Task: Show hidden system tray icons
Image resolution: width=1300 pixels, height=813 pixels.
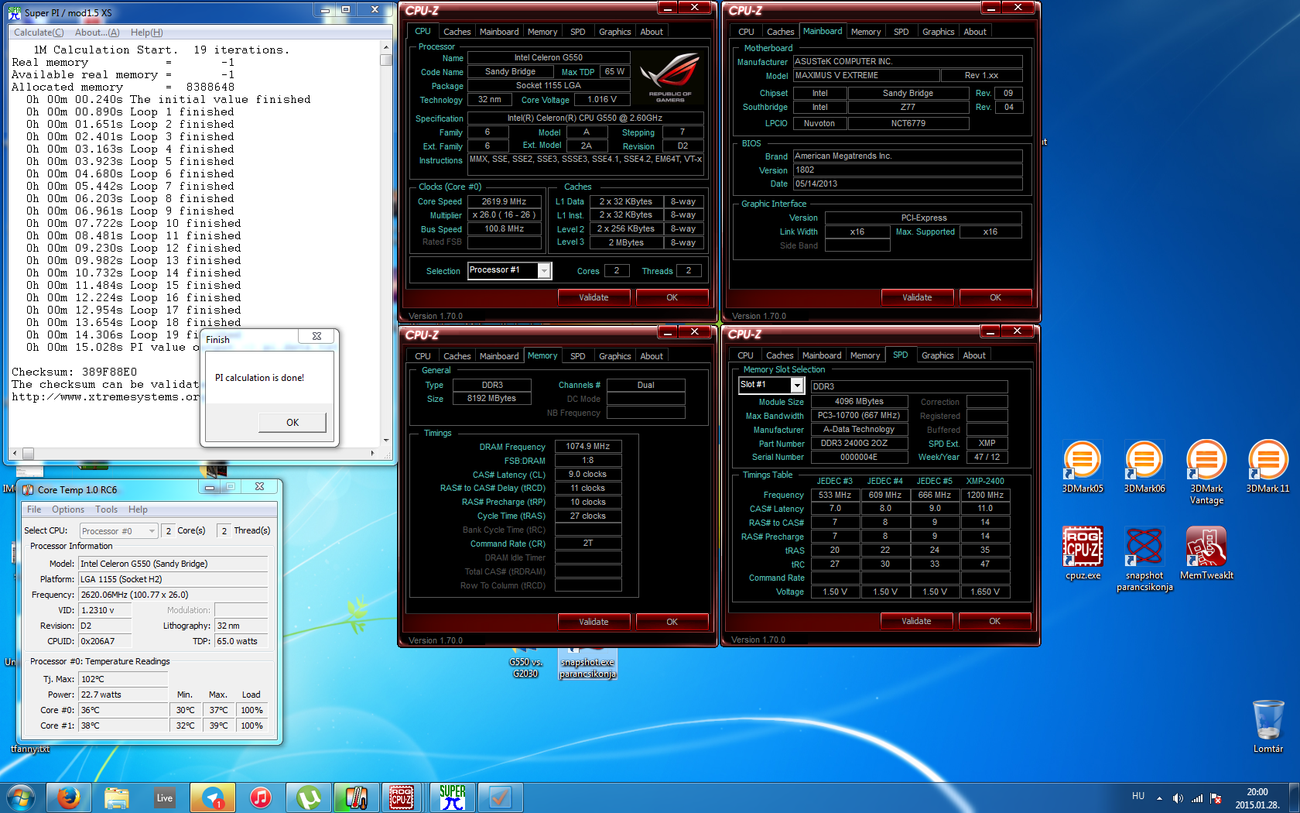Action: tap(1159, 798)
